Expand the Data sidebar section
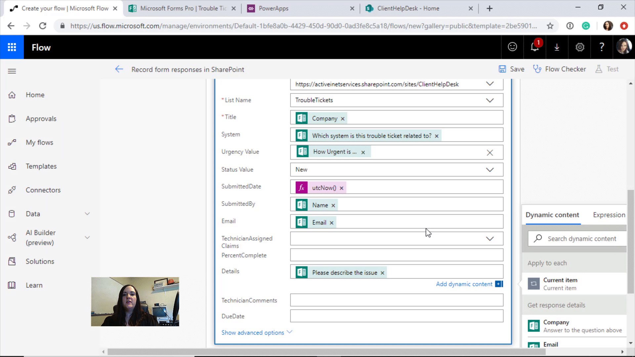The image size is (635, 357). 87,214
